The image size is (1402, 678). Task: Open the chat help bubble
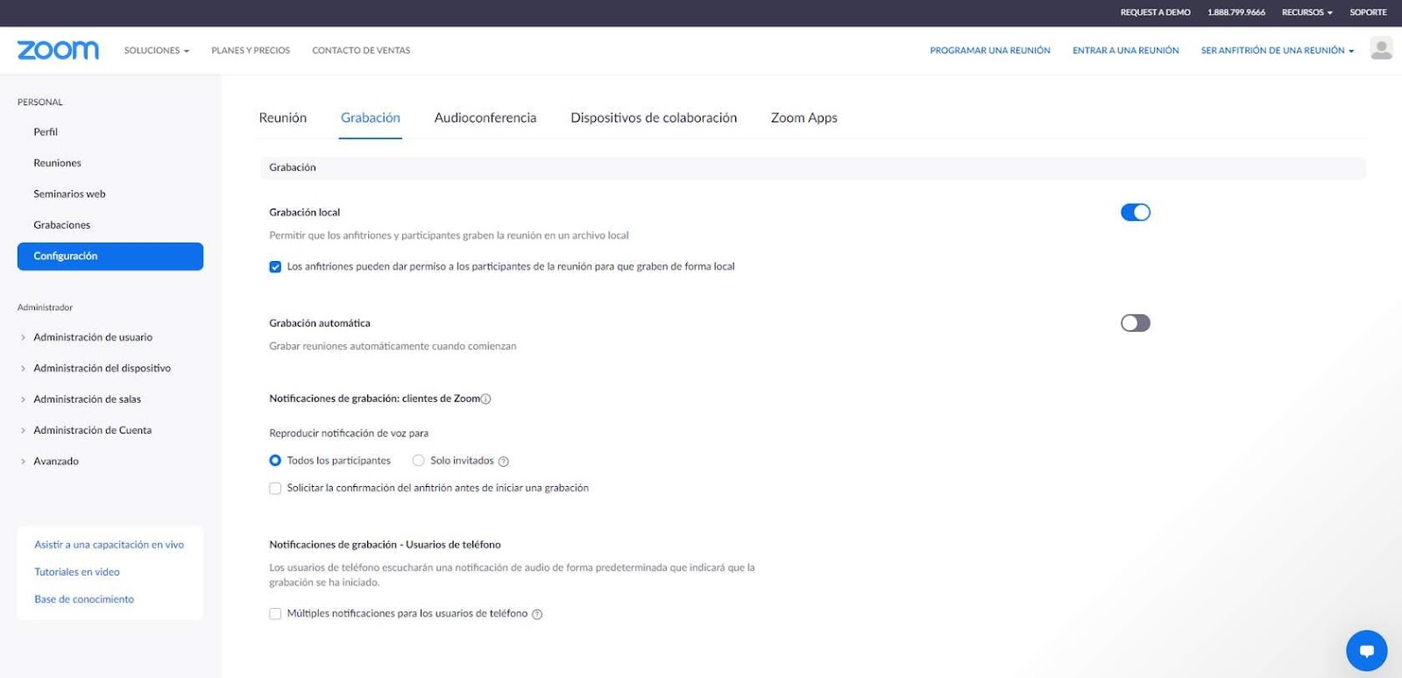click(x=1366, y=650)
